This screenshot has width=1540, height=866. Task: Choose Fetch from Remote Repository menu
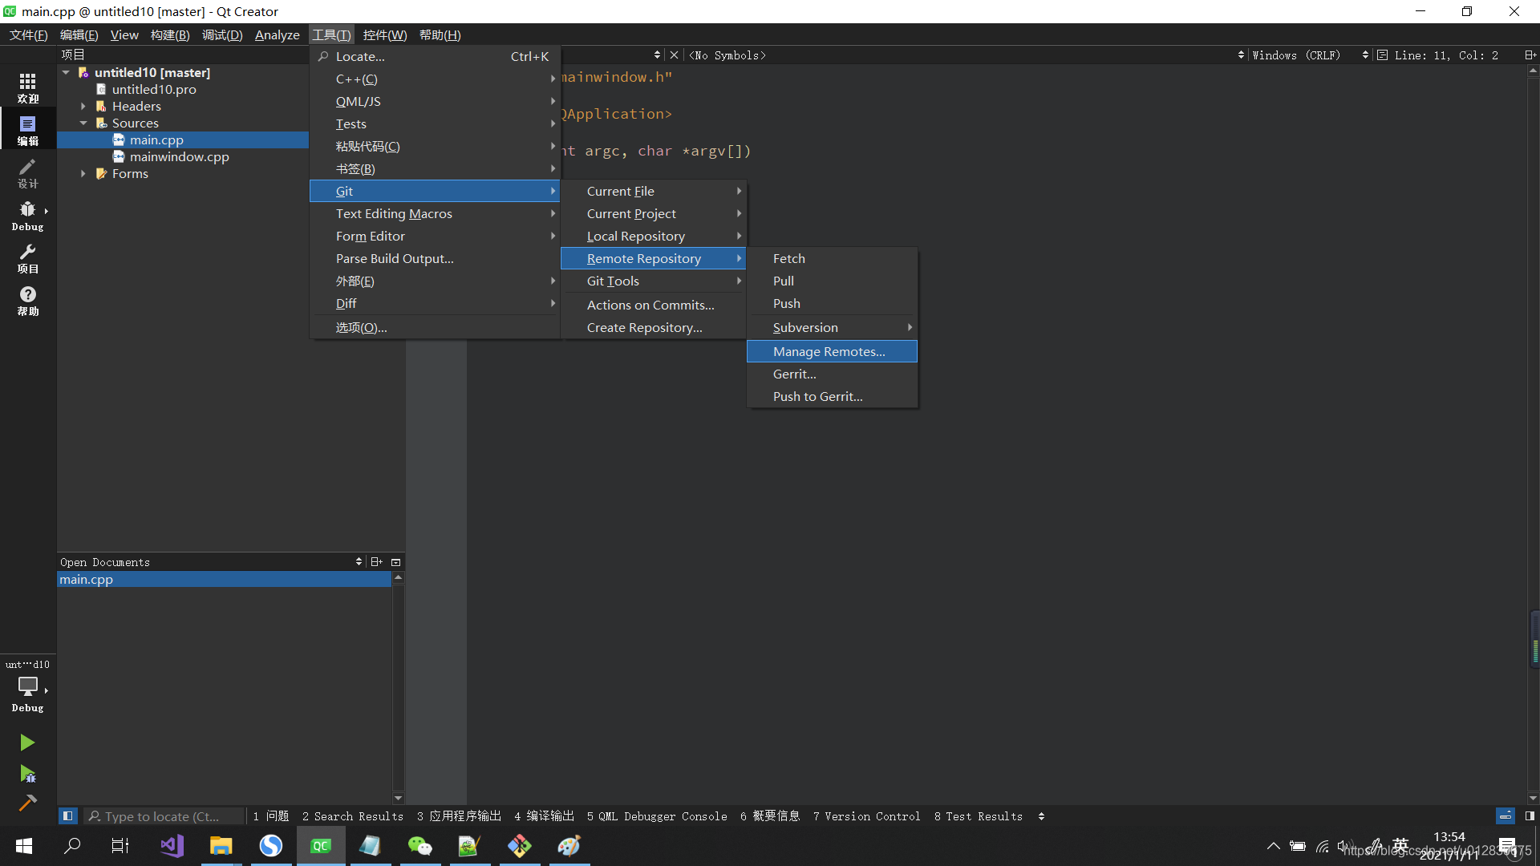point(833,258)
